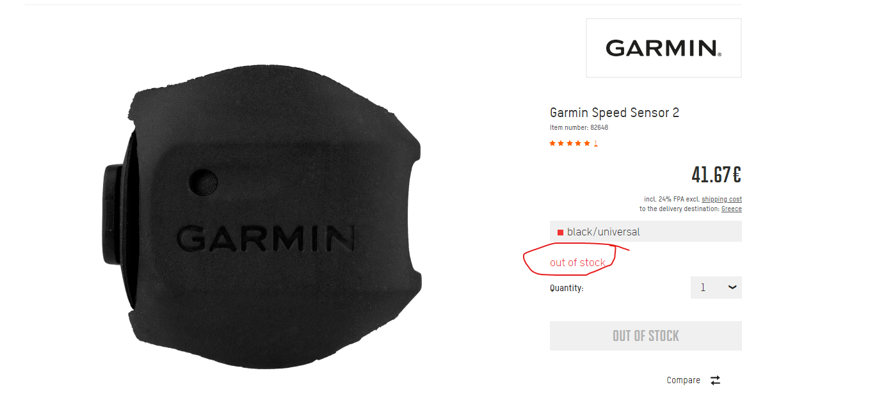
Task: Select the black/universal variant option
Action: [646, 232]
